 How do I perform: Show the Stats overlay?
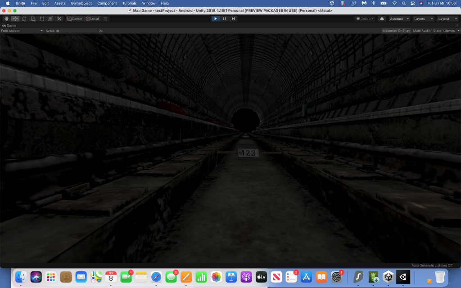click(x=437, y=31)
